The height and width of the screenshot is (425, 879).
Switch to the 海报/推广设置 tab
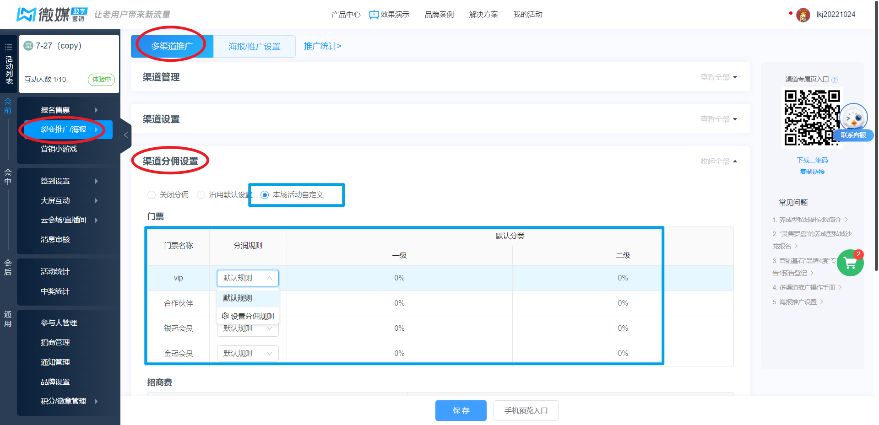[x=255, y=47]
